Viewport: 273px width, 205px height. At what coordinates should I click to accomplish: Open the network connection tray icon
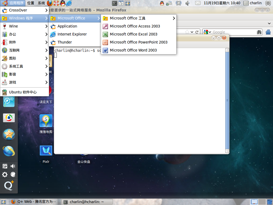pyautogui.click(x=169, y=3)
